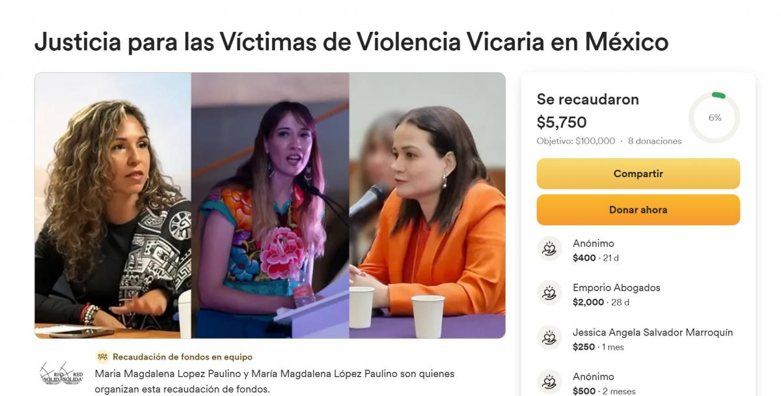This screenshot has height=396, width=781.
Task: Click the 6% progress ring
Action: [715, 118]
